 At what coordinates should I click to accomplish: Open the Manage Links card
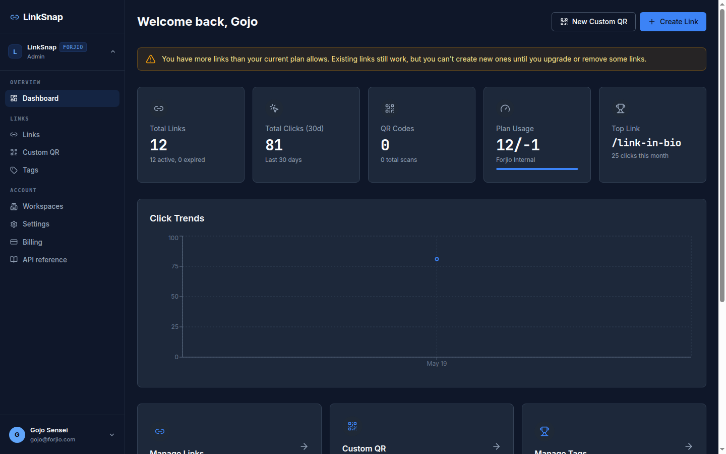coord(229,429)
